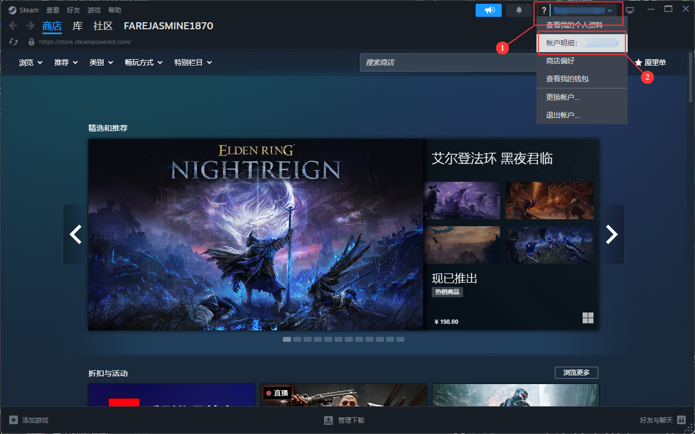Choose 退出帐户 in the dropdown menu
695x434 pixels.
click(563, 115)
